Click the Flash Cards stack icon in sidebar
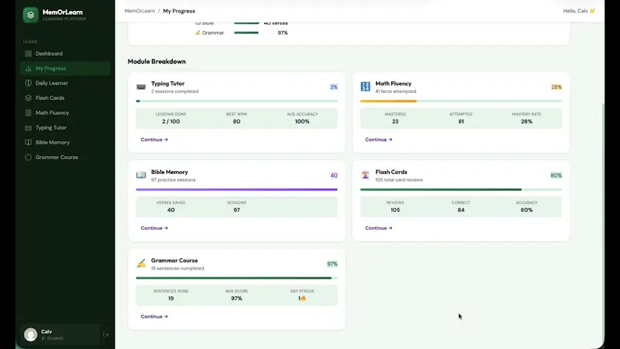Image resolution: width=620 pixels, height=349 pixels. click(28, 98)
